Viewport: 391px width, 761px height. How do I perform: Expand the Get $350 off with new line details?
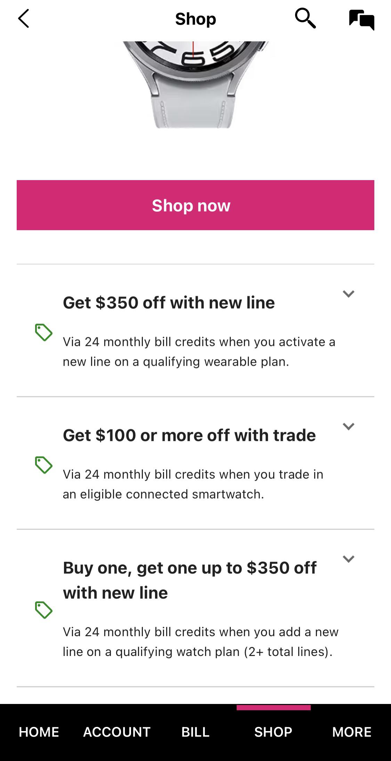pyautogui.click(x=349, y=294)
